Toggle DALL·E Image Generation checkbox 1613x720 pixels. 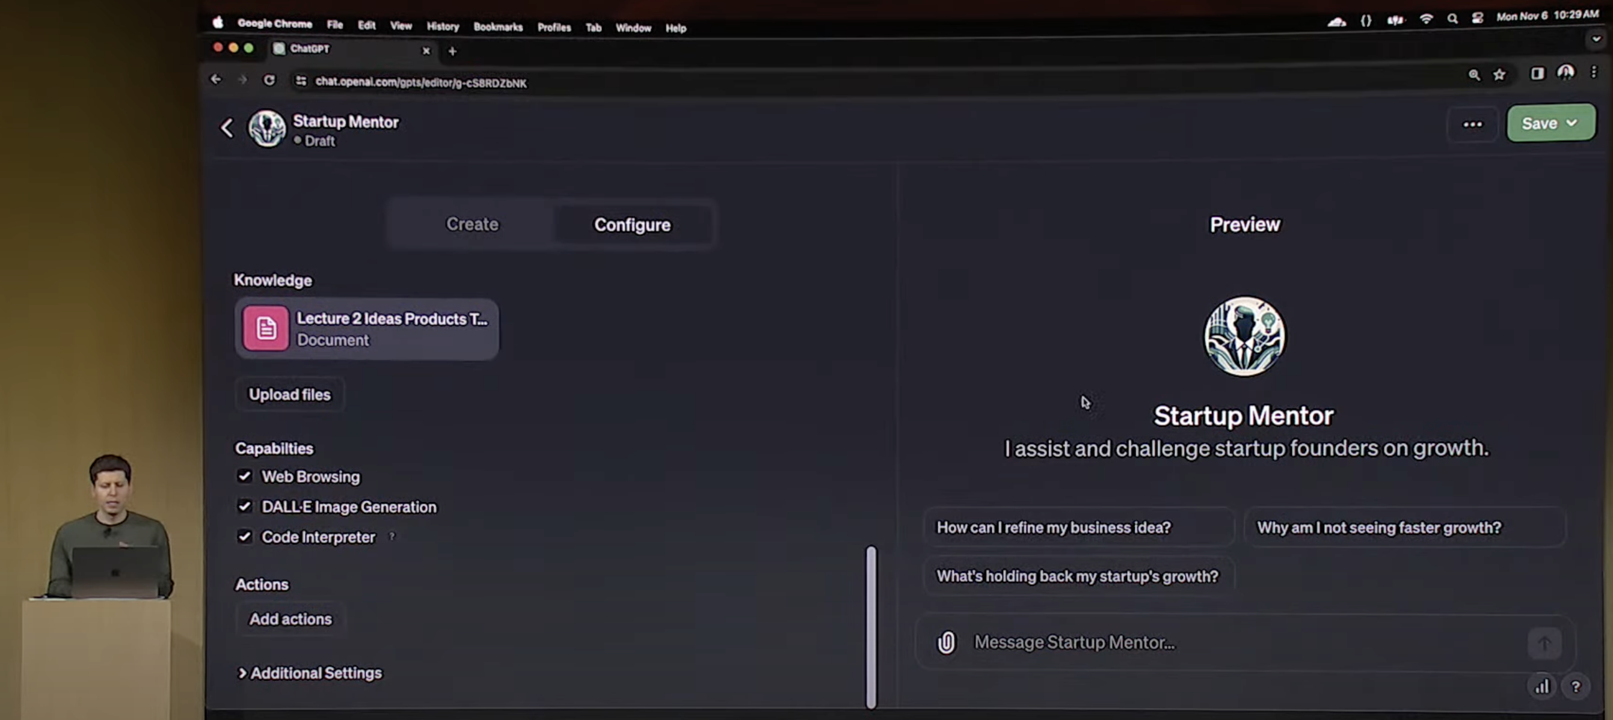pos(245,506)
